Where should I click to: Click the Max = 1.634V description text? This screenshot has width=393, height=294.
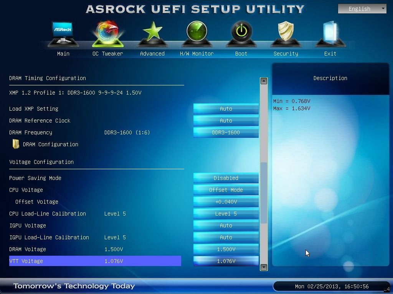292,108
